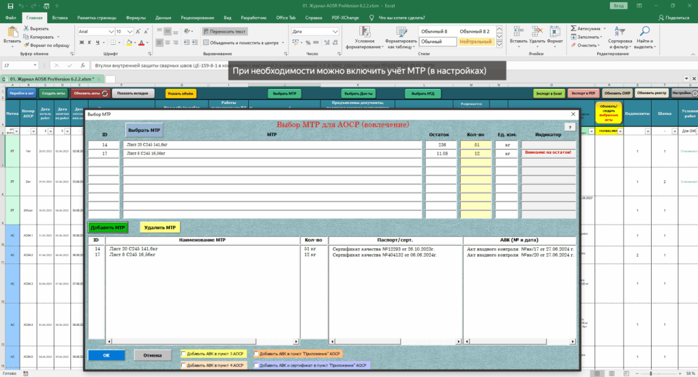The height and width of the screenshot is (377, 698).
Task: Open the Формулы ribbon tab
Action: [x=136, y=18]
